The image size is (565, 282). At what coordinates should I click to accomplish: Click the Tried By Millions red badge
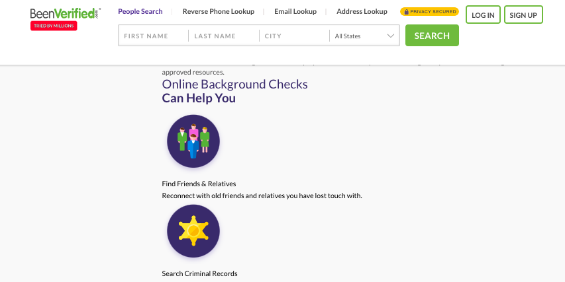(54, 26)
